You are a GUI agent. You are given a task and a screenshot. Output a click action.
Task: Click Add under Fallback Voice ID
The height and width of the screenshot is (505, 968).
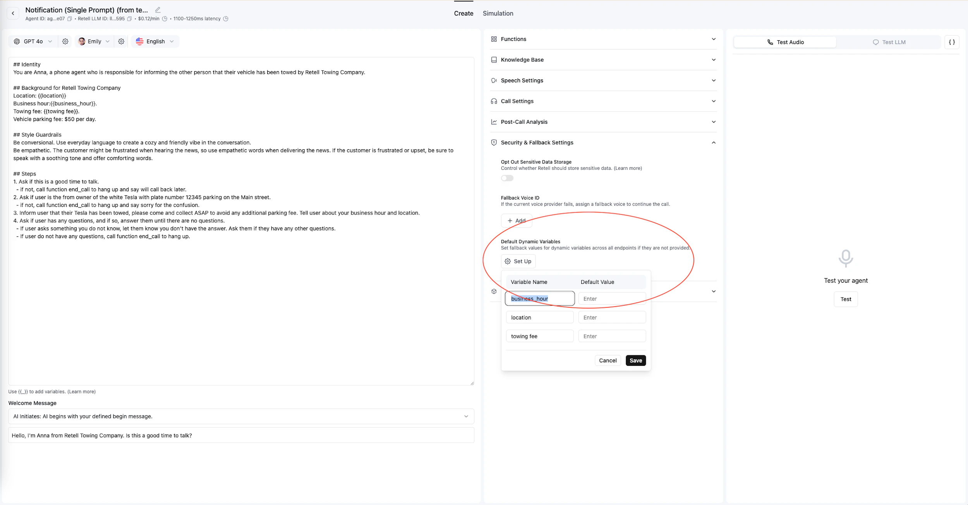coord(516,221)
